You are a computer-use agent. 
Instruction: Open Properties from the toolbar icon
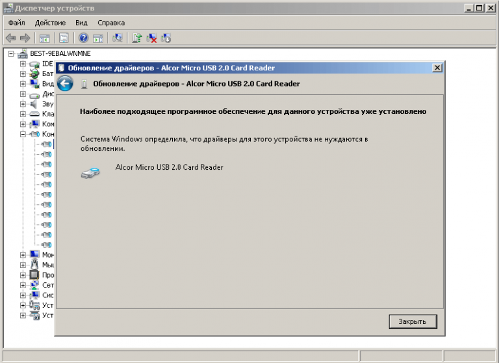click(64, 38)
